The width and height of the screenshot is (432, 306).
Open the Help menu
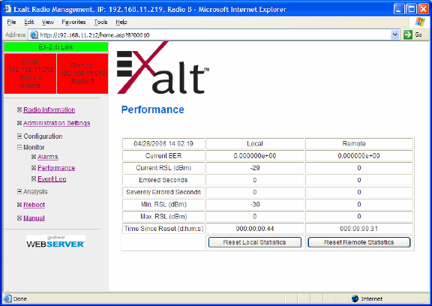(121, 22)
